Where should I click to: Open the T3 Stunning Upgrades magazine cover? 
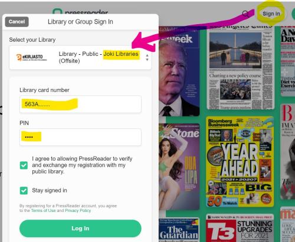pyautogui.click(x=240, y=228)
